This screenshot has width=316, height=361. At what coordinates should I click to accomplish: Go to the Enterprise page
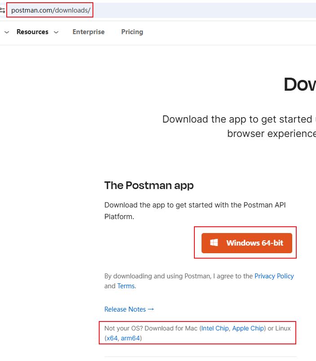click(x=88, y=32)
